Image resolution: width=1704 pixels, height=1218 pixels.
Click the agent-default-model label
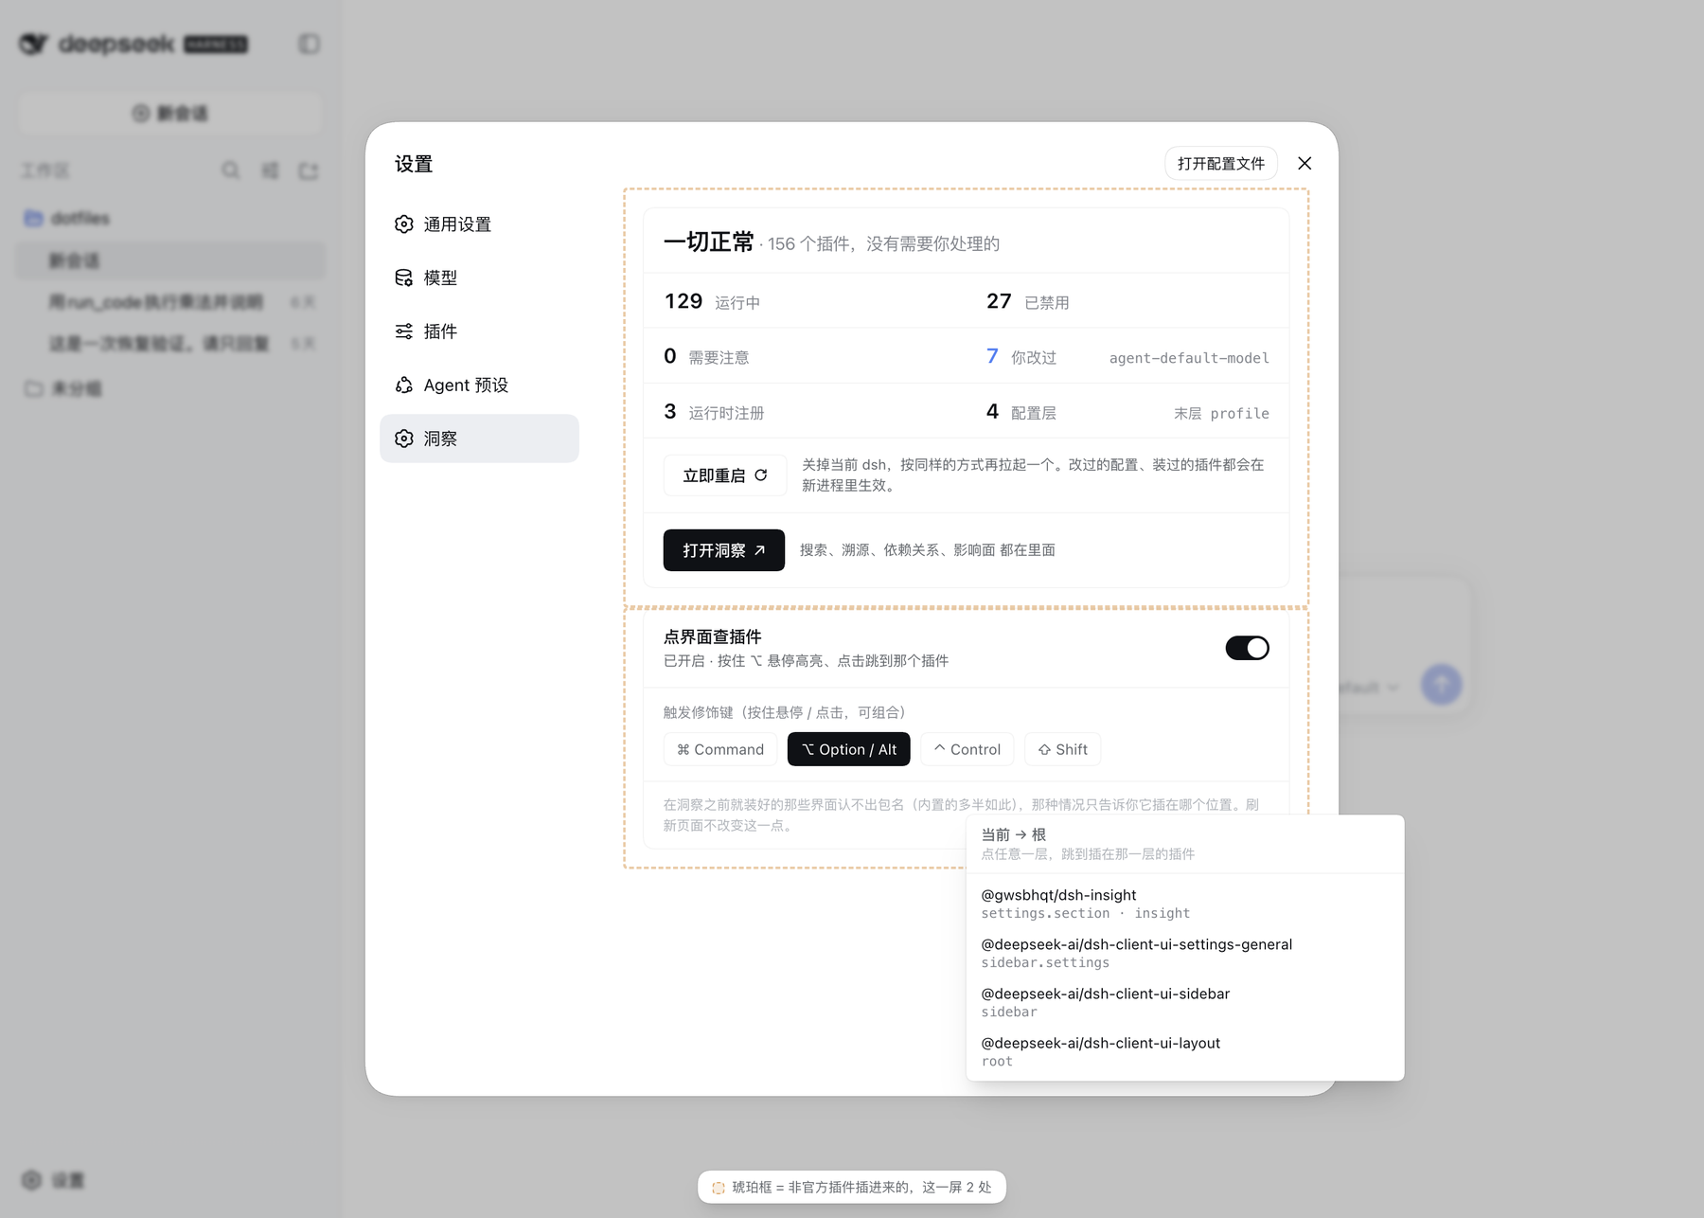(1189, 358)
